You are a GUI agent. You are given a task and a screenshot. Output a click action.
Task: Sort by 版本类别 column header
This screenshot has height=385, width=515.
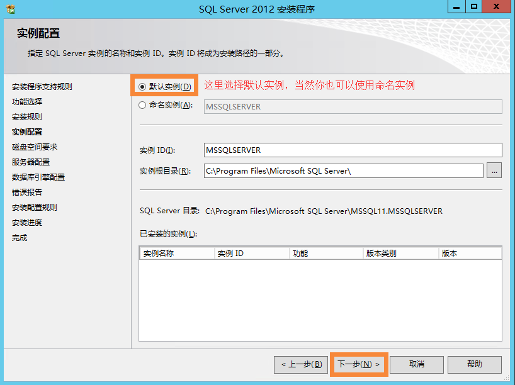(401, 254)
